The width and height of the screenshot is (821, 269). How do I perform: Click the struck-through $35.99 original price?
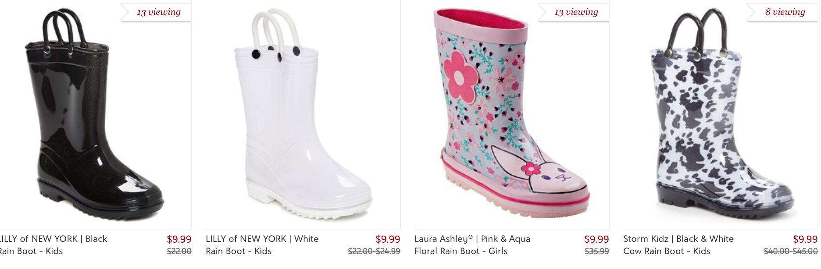click(x=596, y=251)
